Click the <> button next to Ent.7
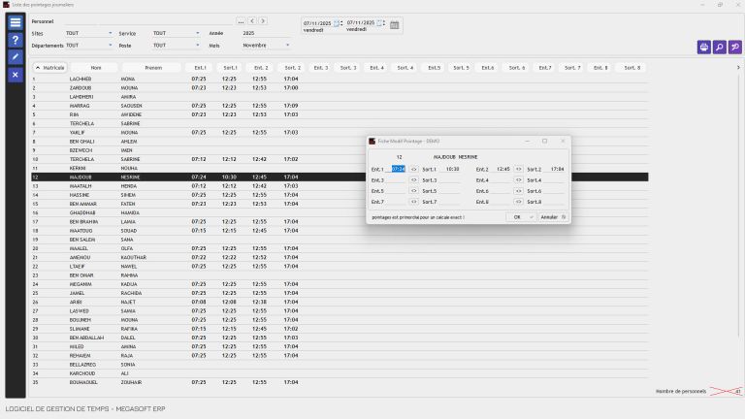745x419 pixels. click(413, 202)
